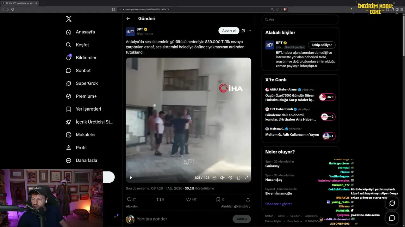
Task: Bookmark the post using the icon showing 13
Action: (x=218, y=200)
